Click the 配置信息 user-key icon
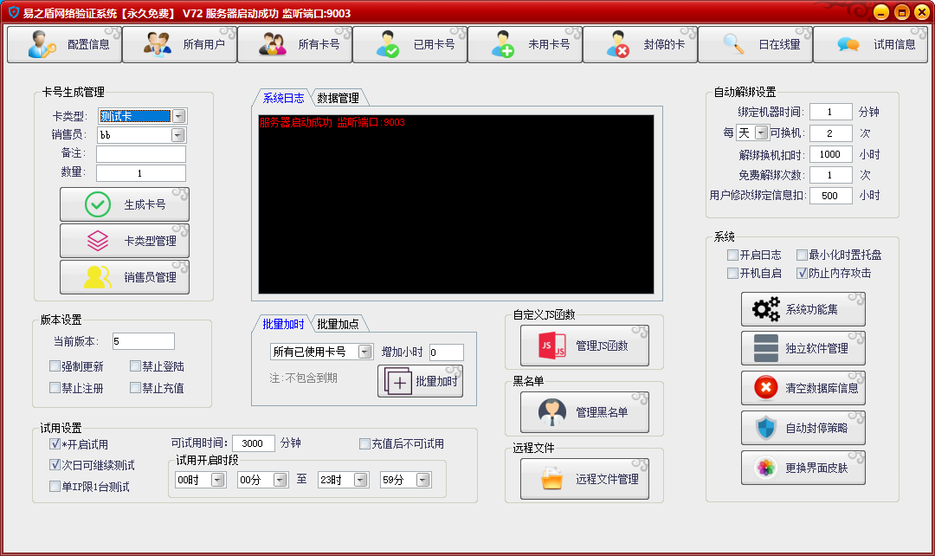Image resolution: width=935 pixels, height=556 pixels. tap(42, 44)
